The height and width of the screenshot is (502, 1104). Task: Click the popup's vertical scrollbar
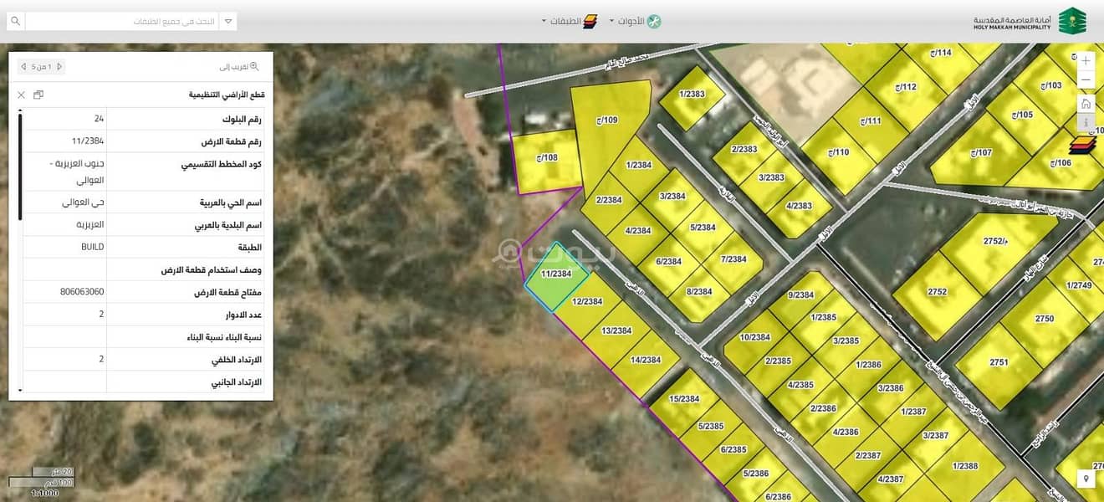[x=20, y=167]
